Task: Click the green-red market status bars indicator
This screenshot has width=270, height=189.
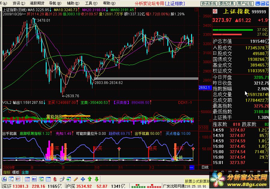Action: click(146, 186)
